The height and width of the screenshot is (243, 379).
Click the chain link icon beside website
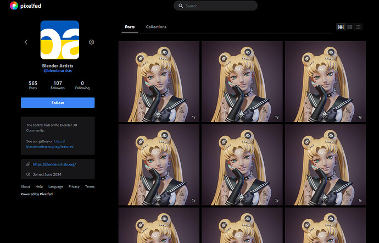tap(28, 164)
